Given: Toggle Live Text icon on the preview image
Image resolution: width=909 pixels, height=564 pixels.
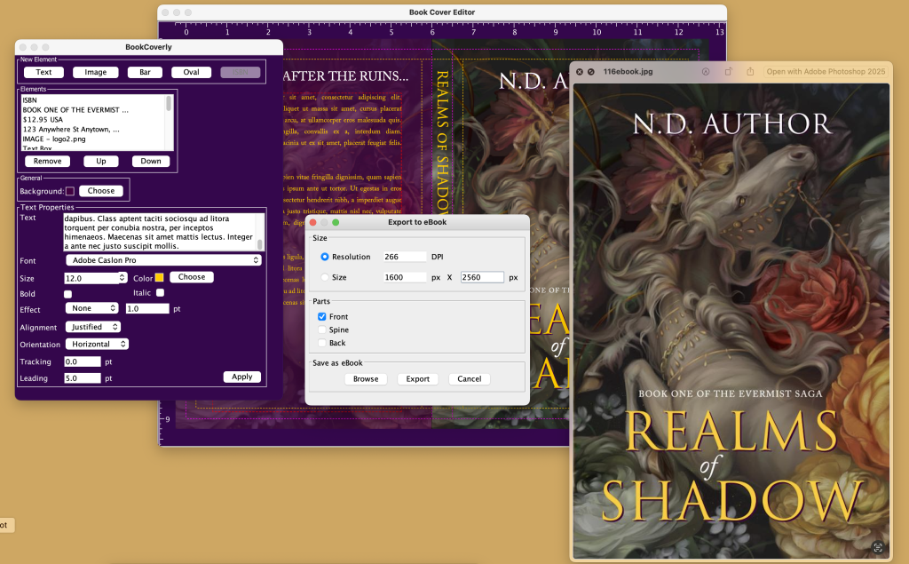Looking at the screenshot, I should click(x=878, y=547).
